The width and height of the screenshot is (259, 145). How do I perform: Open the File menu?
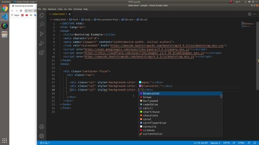tap(39, 9)
